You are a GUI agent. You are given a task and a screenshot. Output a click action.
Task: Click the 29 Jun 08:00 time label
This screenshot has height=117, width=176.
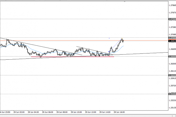[62, 112]
